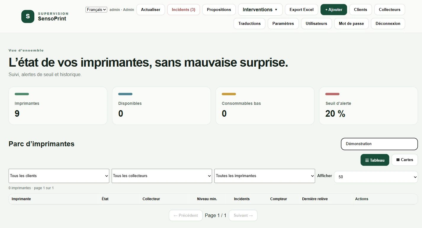This screenshot has width=422, height=228.
Task: Click the admin · Admin user label
Action: (x=122, y=10)
